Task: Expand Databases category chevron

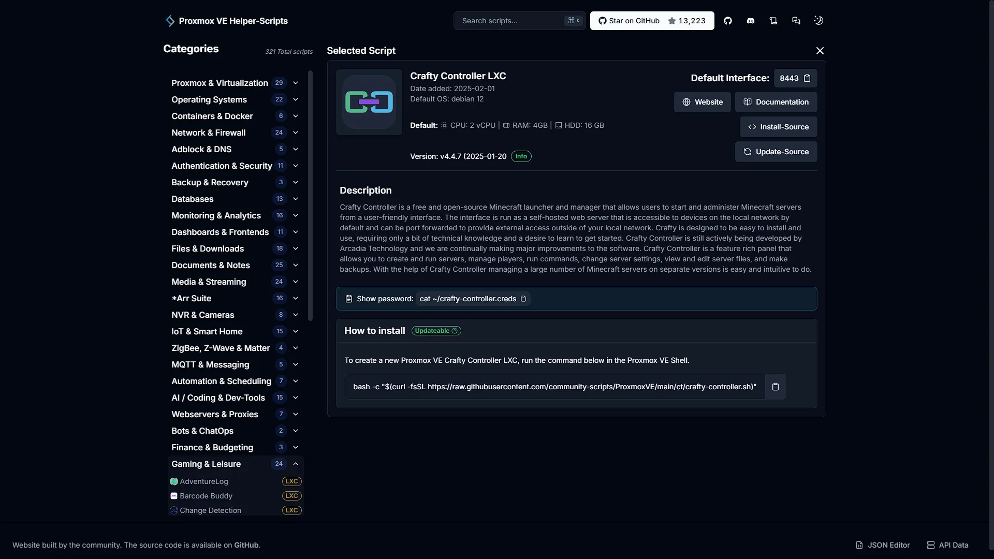Action: point(296,199)
